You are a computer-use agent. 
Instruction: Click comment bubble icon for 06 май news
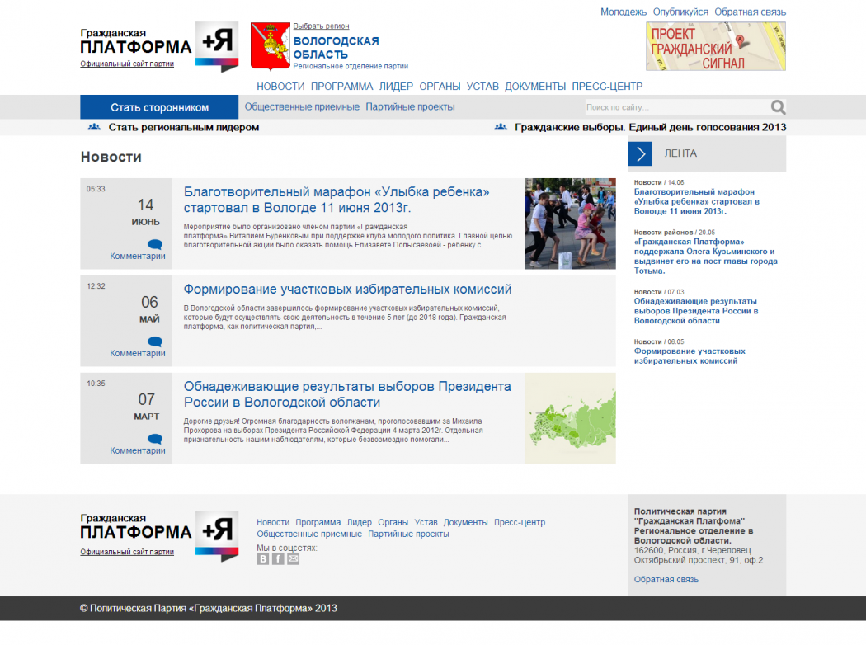pyautogui.click(x=155, y=341)
